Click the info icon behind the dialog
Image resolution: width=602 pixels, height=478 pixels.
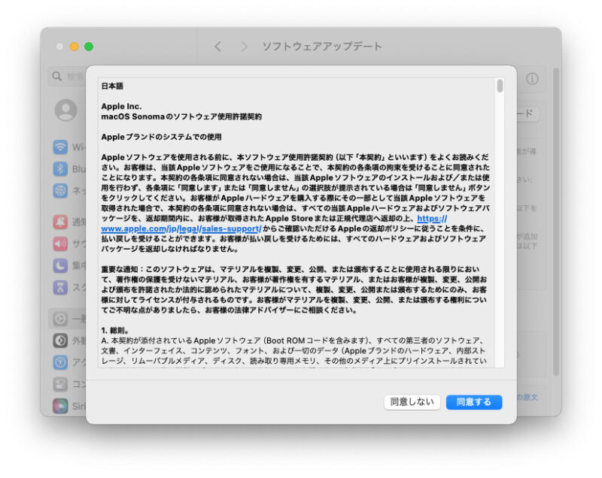coord(532,79)
